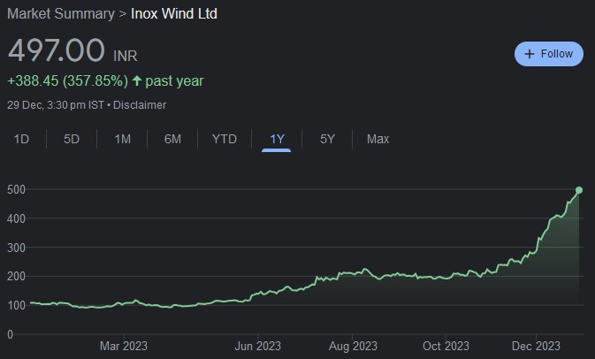The height and width of the screenshot is (359, 595).
Task: Click the green endpoint dot on chart
Action: [579, 190]
